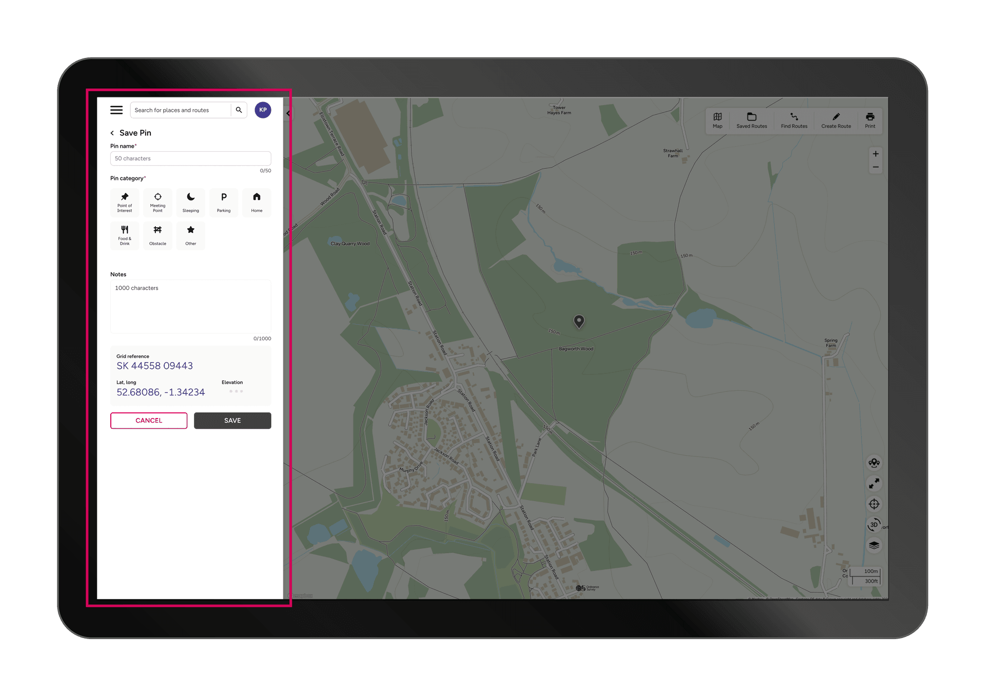
Task: Go back from the Save Pin panel
Action: point(112,133)
